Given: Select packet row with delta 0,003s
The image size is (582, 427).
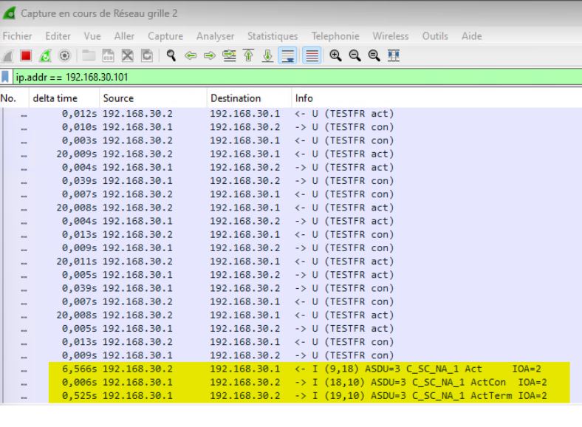Looking at the screenshot, I should [x=291, y=140].
